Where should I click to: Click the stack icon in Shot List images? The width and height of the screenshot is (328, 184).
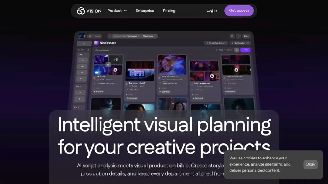click(108, 64)
